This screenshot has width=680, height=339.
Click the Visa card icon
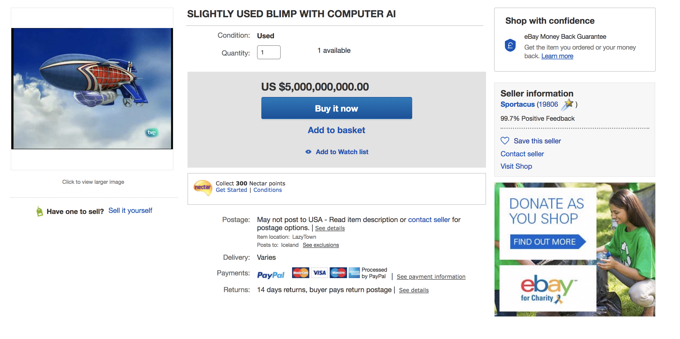[x=320, y=273]
